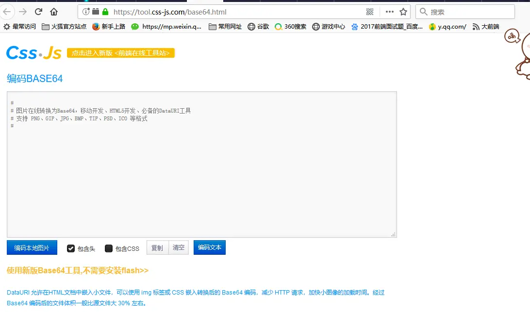Open the 谷歌 bookmark
The height and width of the screenshot is (312, 530).
258,26
